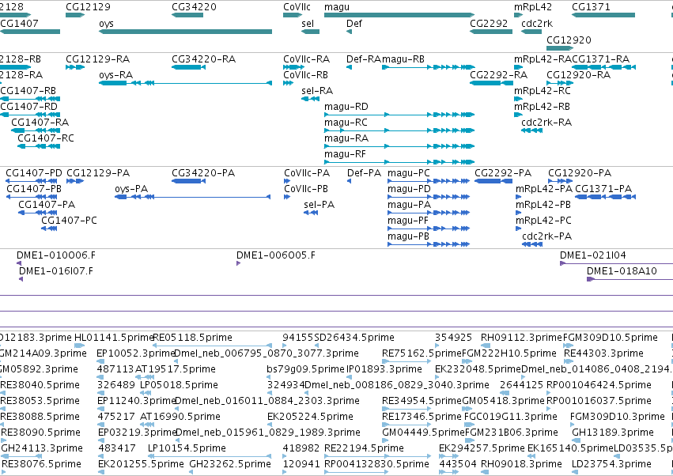673x476 pixels.
Task: Select the RE05118.5prime EST label
Action: pos(192,338)
